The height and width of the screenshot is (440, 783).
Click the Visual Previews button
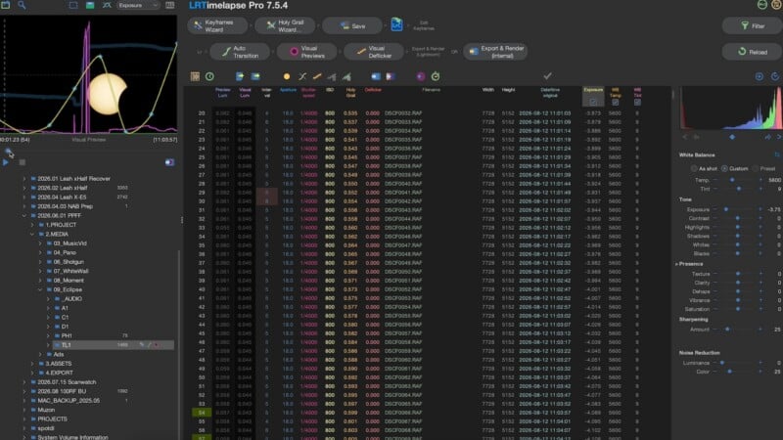tap(306, 52)
